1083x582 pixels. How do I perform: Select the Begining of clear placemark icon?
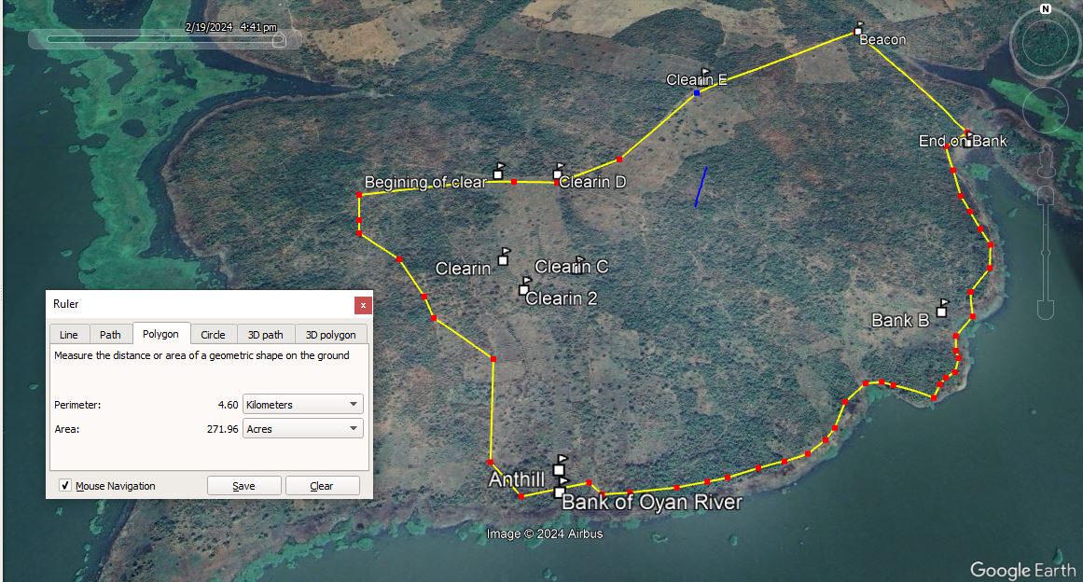coord(499,171)
